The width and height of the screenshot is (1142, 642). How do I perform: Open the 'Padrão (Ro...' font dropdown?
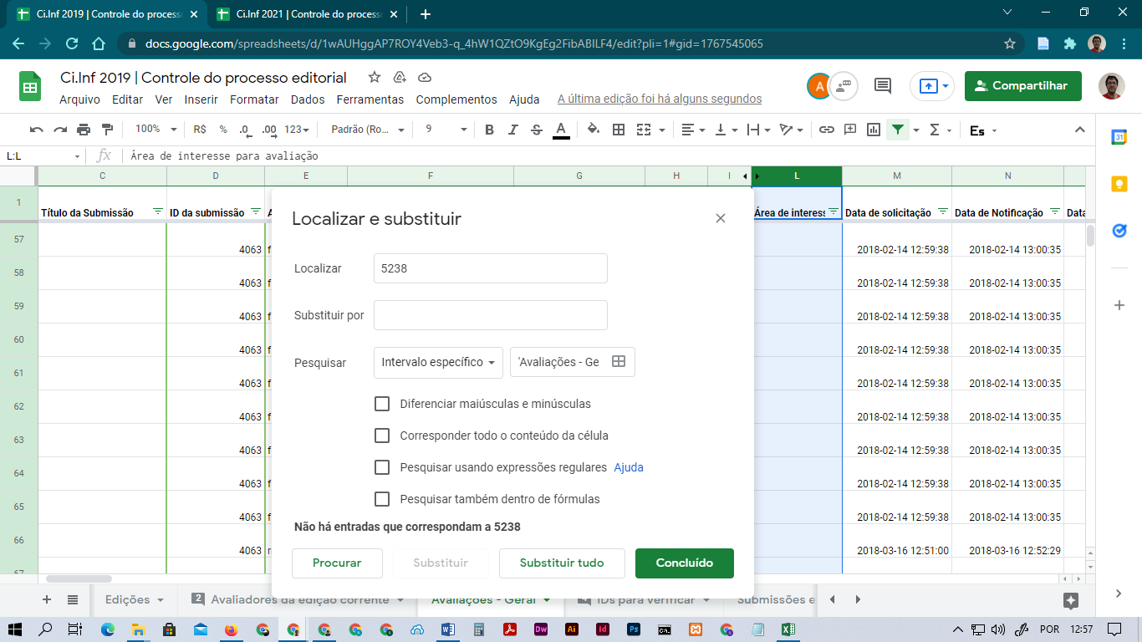tap(368, 130)
